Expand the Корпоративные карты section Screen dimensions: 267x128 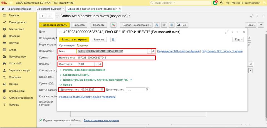coord(61,75)
